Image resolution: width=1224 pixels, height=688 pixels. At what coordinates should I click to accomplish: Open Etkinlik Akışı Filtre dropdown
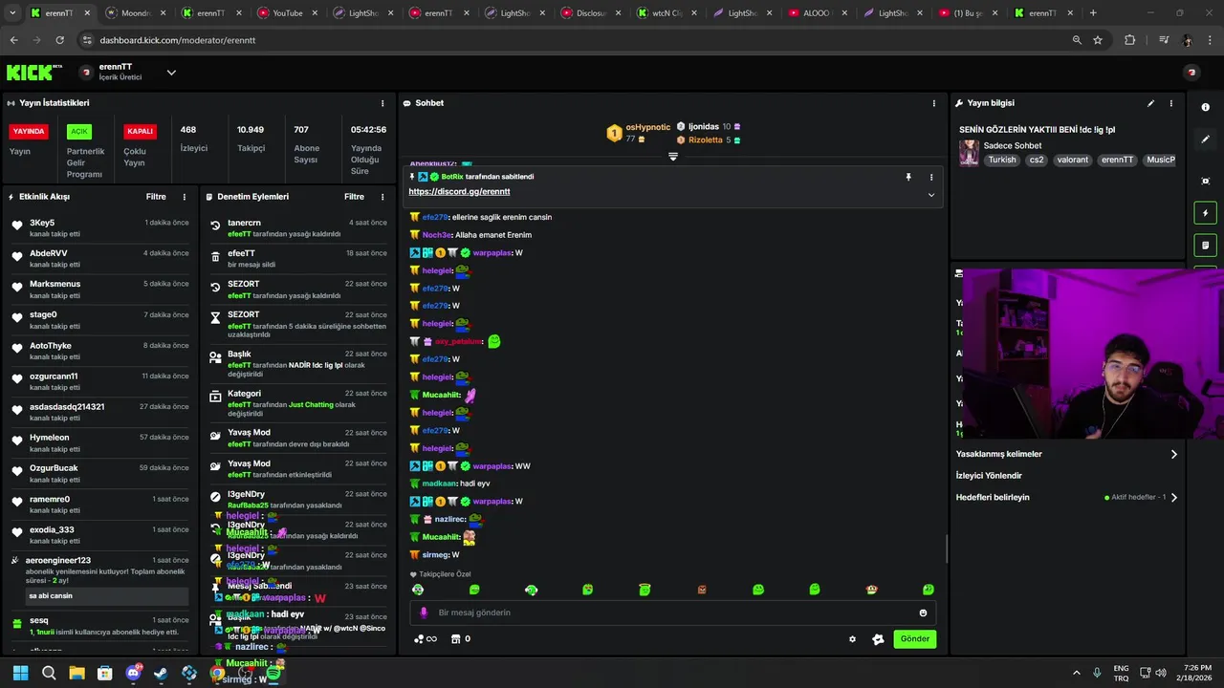coord(156,197)
